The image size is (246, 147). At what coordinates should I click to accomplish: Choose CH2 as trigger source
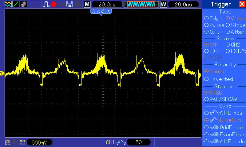pyautogui.click(x=233, y=45)
